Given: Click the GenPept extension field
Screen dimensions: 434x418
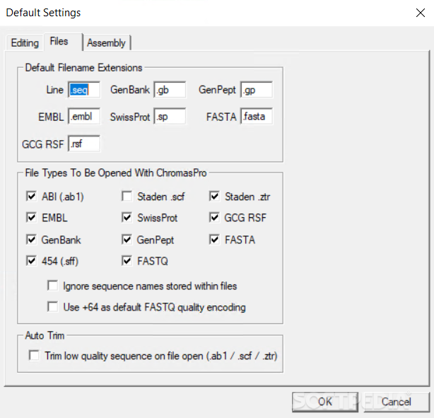Looking at the screenshot, I should (257, 90).
